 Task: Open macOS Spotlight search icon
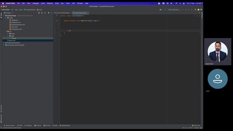180,3
